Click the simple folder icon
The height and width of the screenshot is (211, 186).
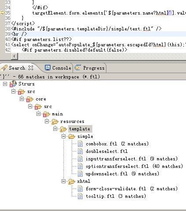coord(72,137)
